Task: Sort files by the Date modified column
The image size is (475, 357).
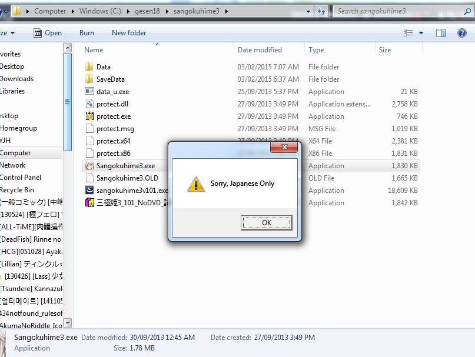Action: pos(260,50)
